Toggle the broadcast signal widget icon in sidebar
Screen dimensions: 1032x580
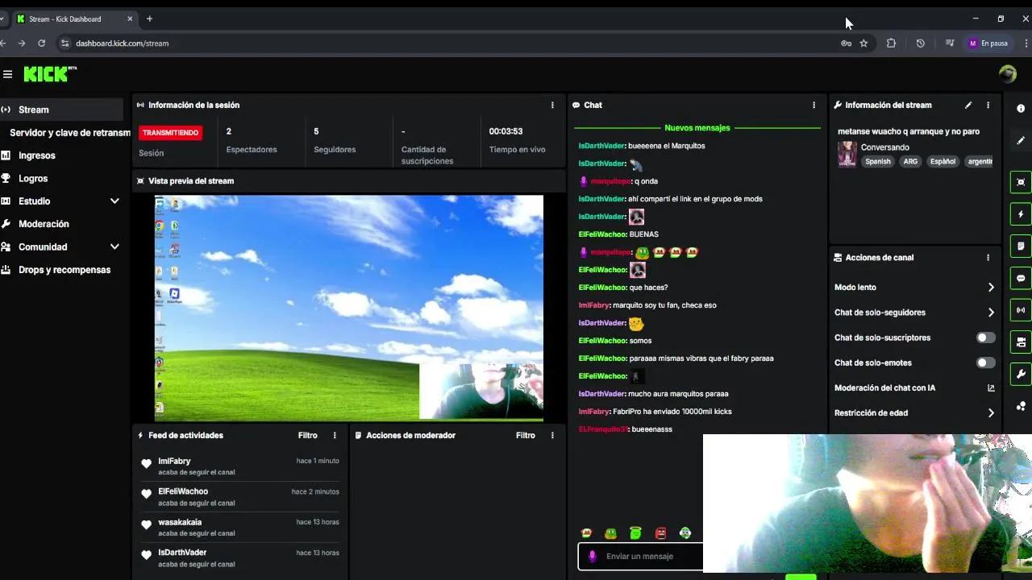[x=1021, y=310]
